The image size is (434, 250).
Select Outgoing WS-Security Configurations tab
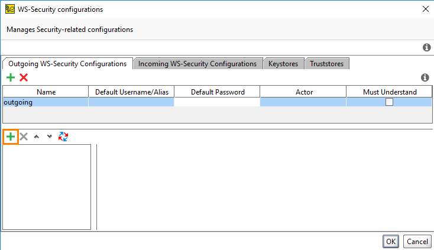point(67,64)
